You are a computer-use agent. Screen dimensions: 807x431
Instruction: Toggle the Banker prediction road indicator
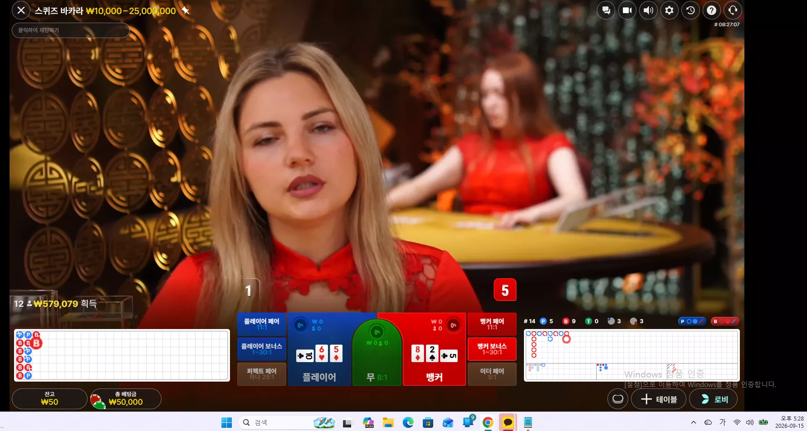point(725,321)
